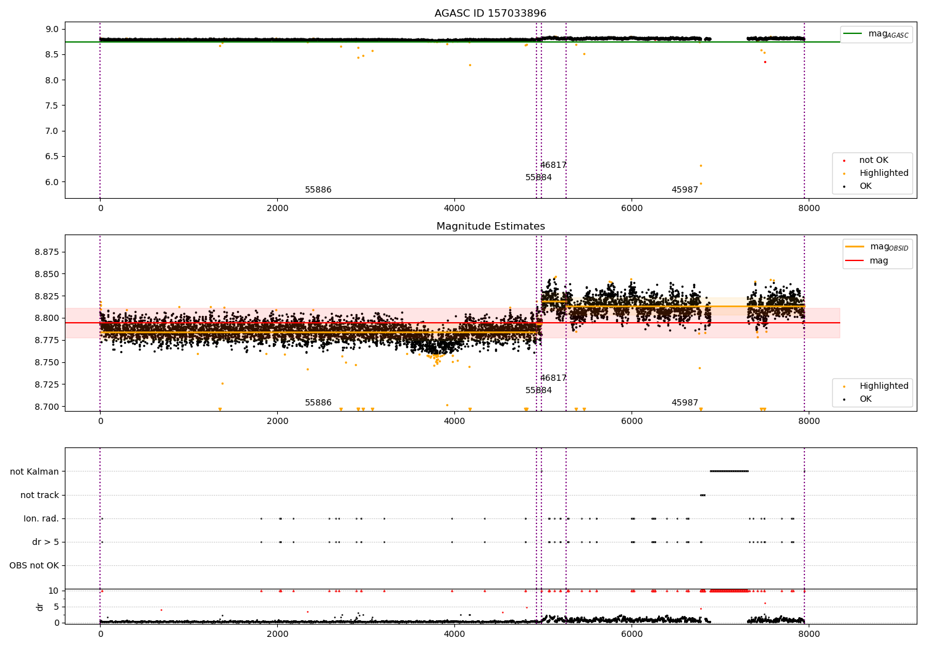This screenshot has height=648, width=926.
Task: Click y-axis tick 8.800 on middle plot
Action: (47, 318)
